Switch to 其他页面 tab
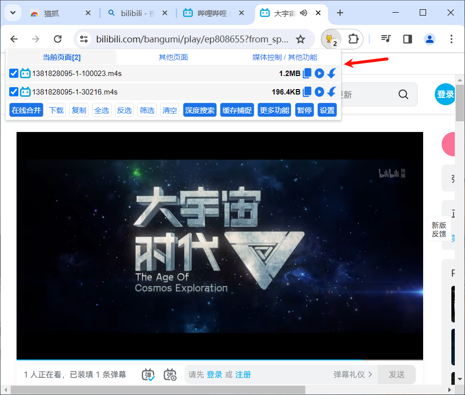The width and height of the screenshot is (465, 395). 173,57
